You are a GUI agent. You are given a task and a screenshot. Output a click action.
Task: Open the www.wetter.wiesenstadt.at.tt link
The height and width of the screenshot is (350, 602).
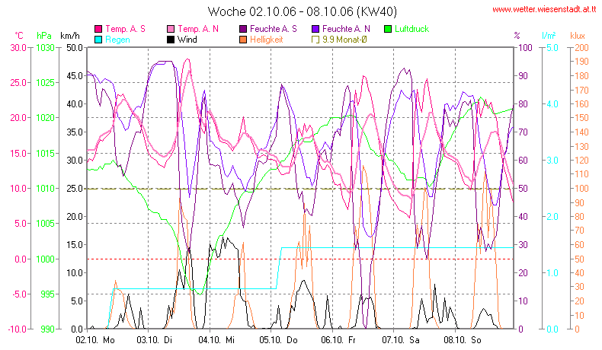tap(544, 10)
